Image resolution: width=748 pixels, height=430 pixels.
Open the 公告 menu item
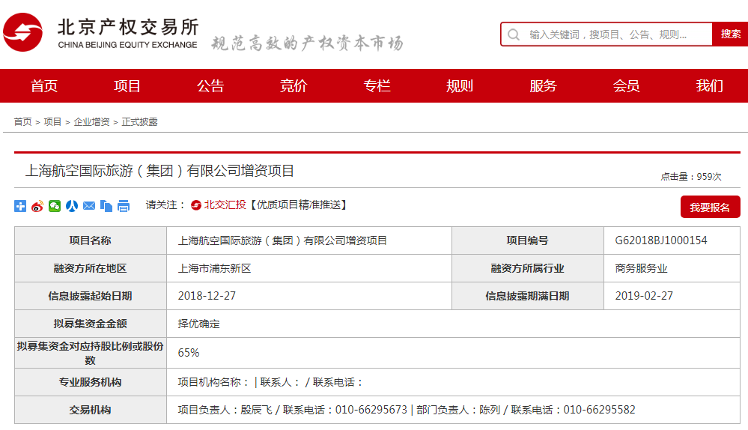pyautogui.click(x=210, y=86)
